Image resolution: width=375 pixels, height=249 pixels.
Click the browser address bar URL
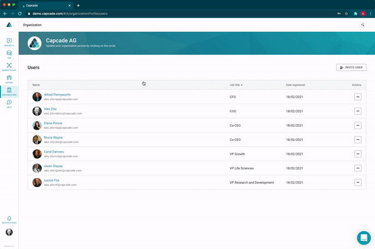(70, 14)
